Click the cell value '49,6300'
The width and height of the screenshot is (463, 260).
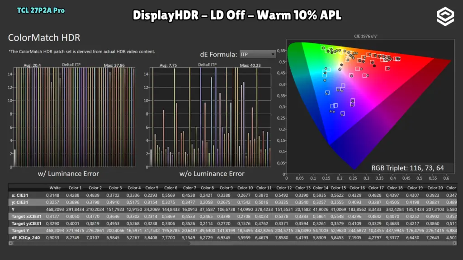[x=207, y=231]
